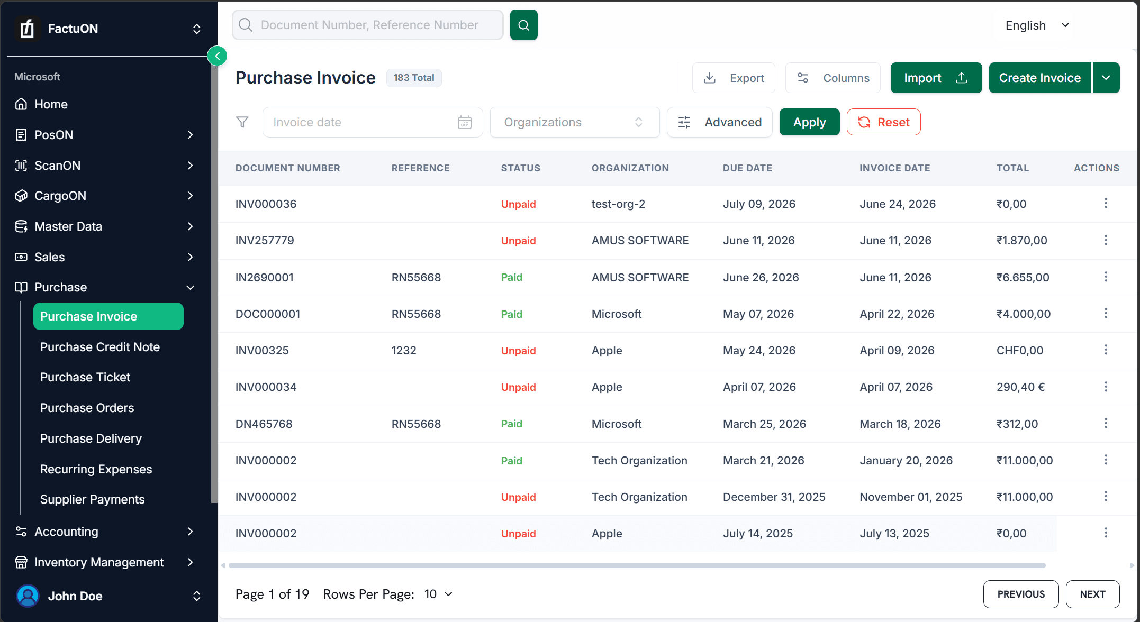Click the Master Data database icon
This screenshot has width=1140, height=622.
pyautogui.click(x=21, y=226)
